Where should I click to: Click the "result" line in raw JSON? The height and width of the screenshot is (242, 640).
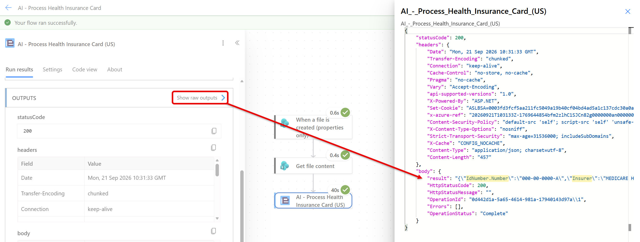click(530, 178)
